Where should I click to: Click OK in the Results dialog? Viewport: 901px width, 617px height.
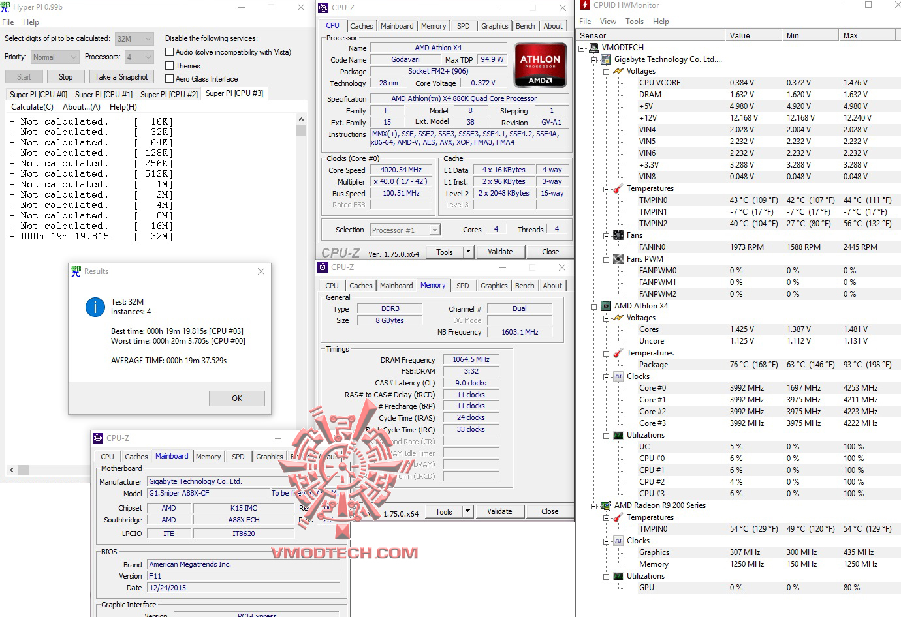click(237, 399)
